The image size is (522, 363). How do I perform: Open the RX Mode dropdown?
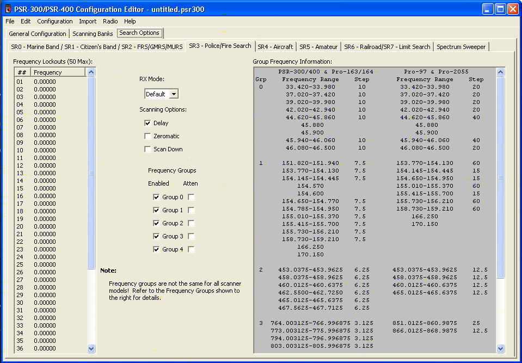(173, 94)
